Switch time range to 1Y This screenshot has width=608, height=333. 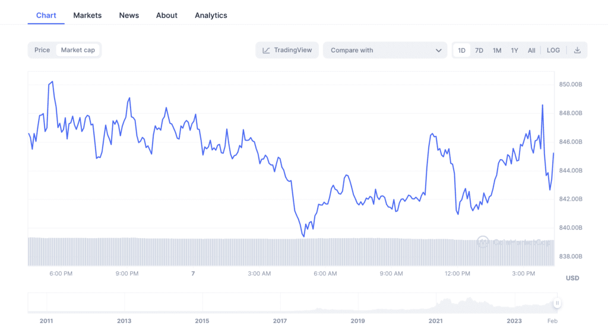pyautogui.click(x=514, y=50)
